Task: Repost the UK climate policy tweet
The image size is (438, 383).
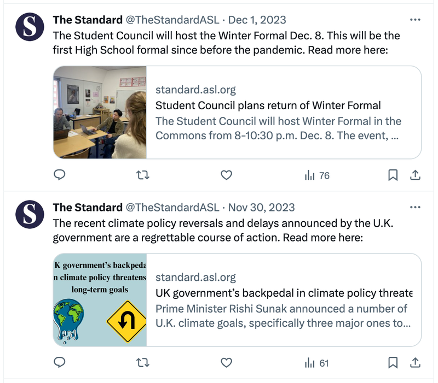Action: pyautogui.click(x=143, y=363)
